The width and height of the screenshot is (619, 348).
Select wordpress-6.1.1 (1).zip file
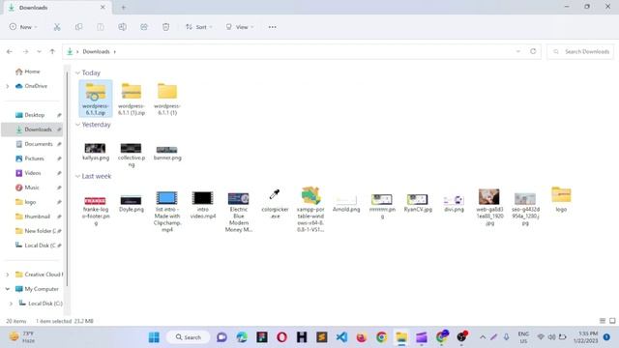click(x=132, y=99)
